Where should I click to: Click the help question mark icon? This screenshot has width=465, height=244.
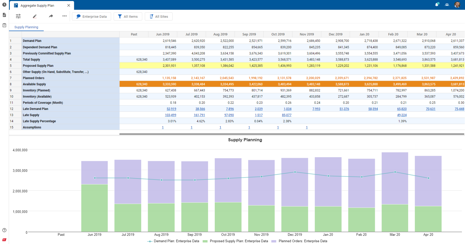4,230
